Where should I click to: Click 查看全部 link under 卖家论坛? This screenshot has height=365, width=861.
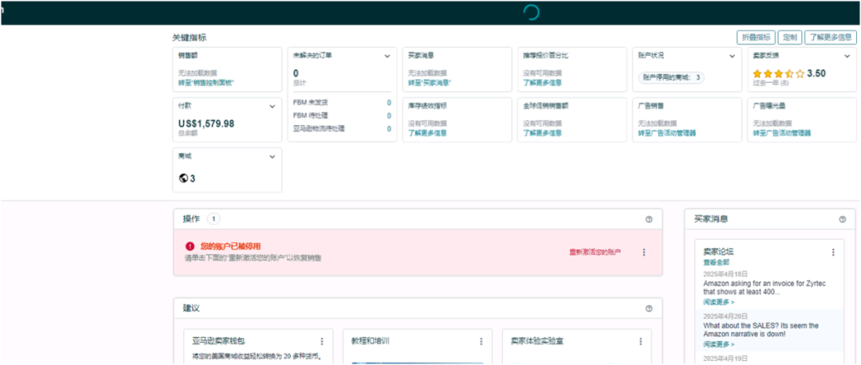pyautogui.click(x=716, y=262)
